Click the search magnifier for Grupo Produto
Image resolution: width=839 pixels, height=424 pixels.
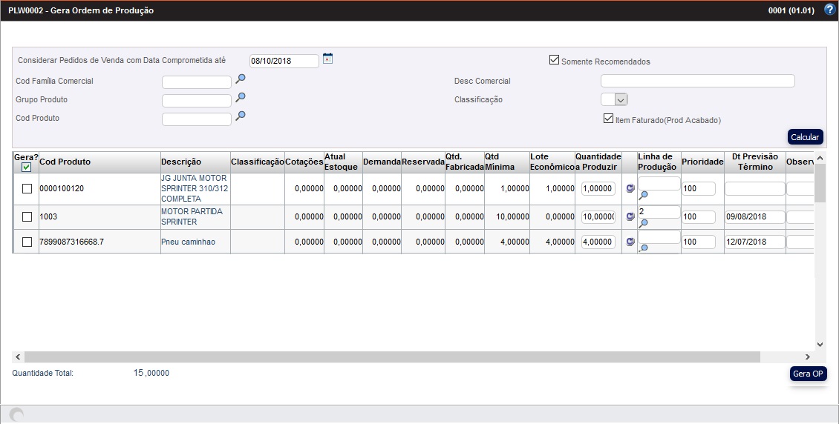coord(240,97)
